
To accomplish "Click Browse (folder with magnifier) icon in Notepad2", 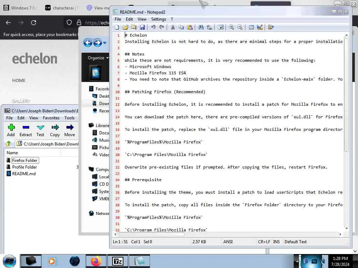I will click(134, 27).
